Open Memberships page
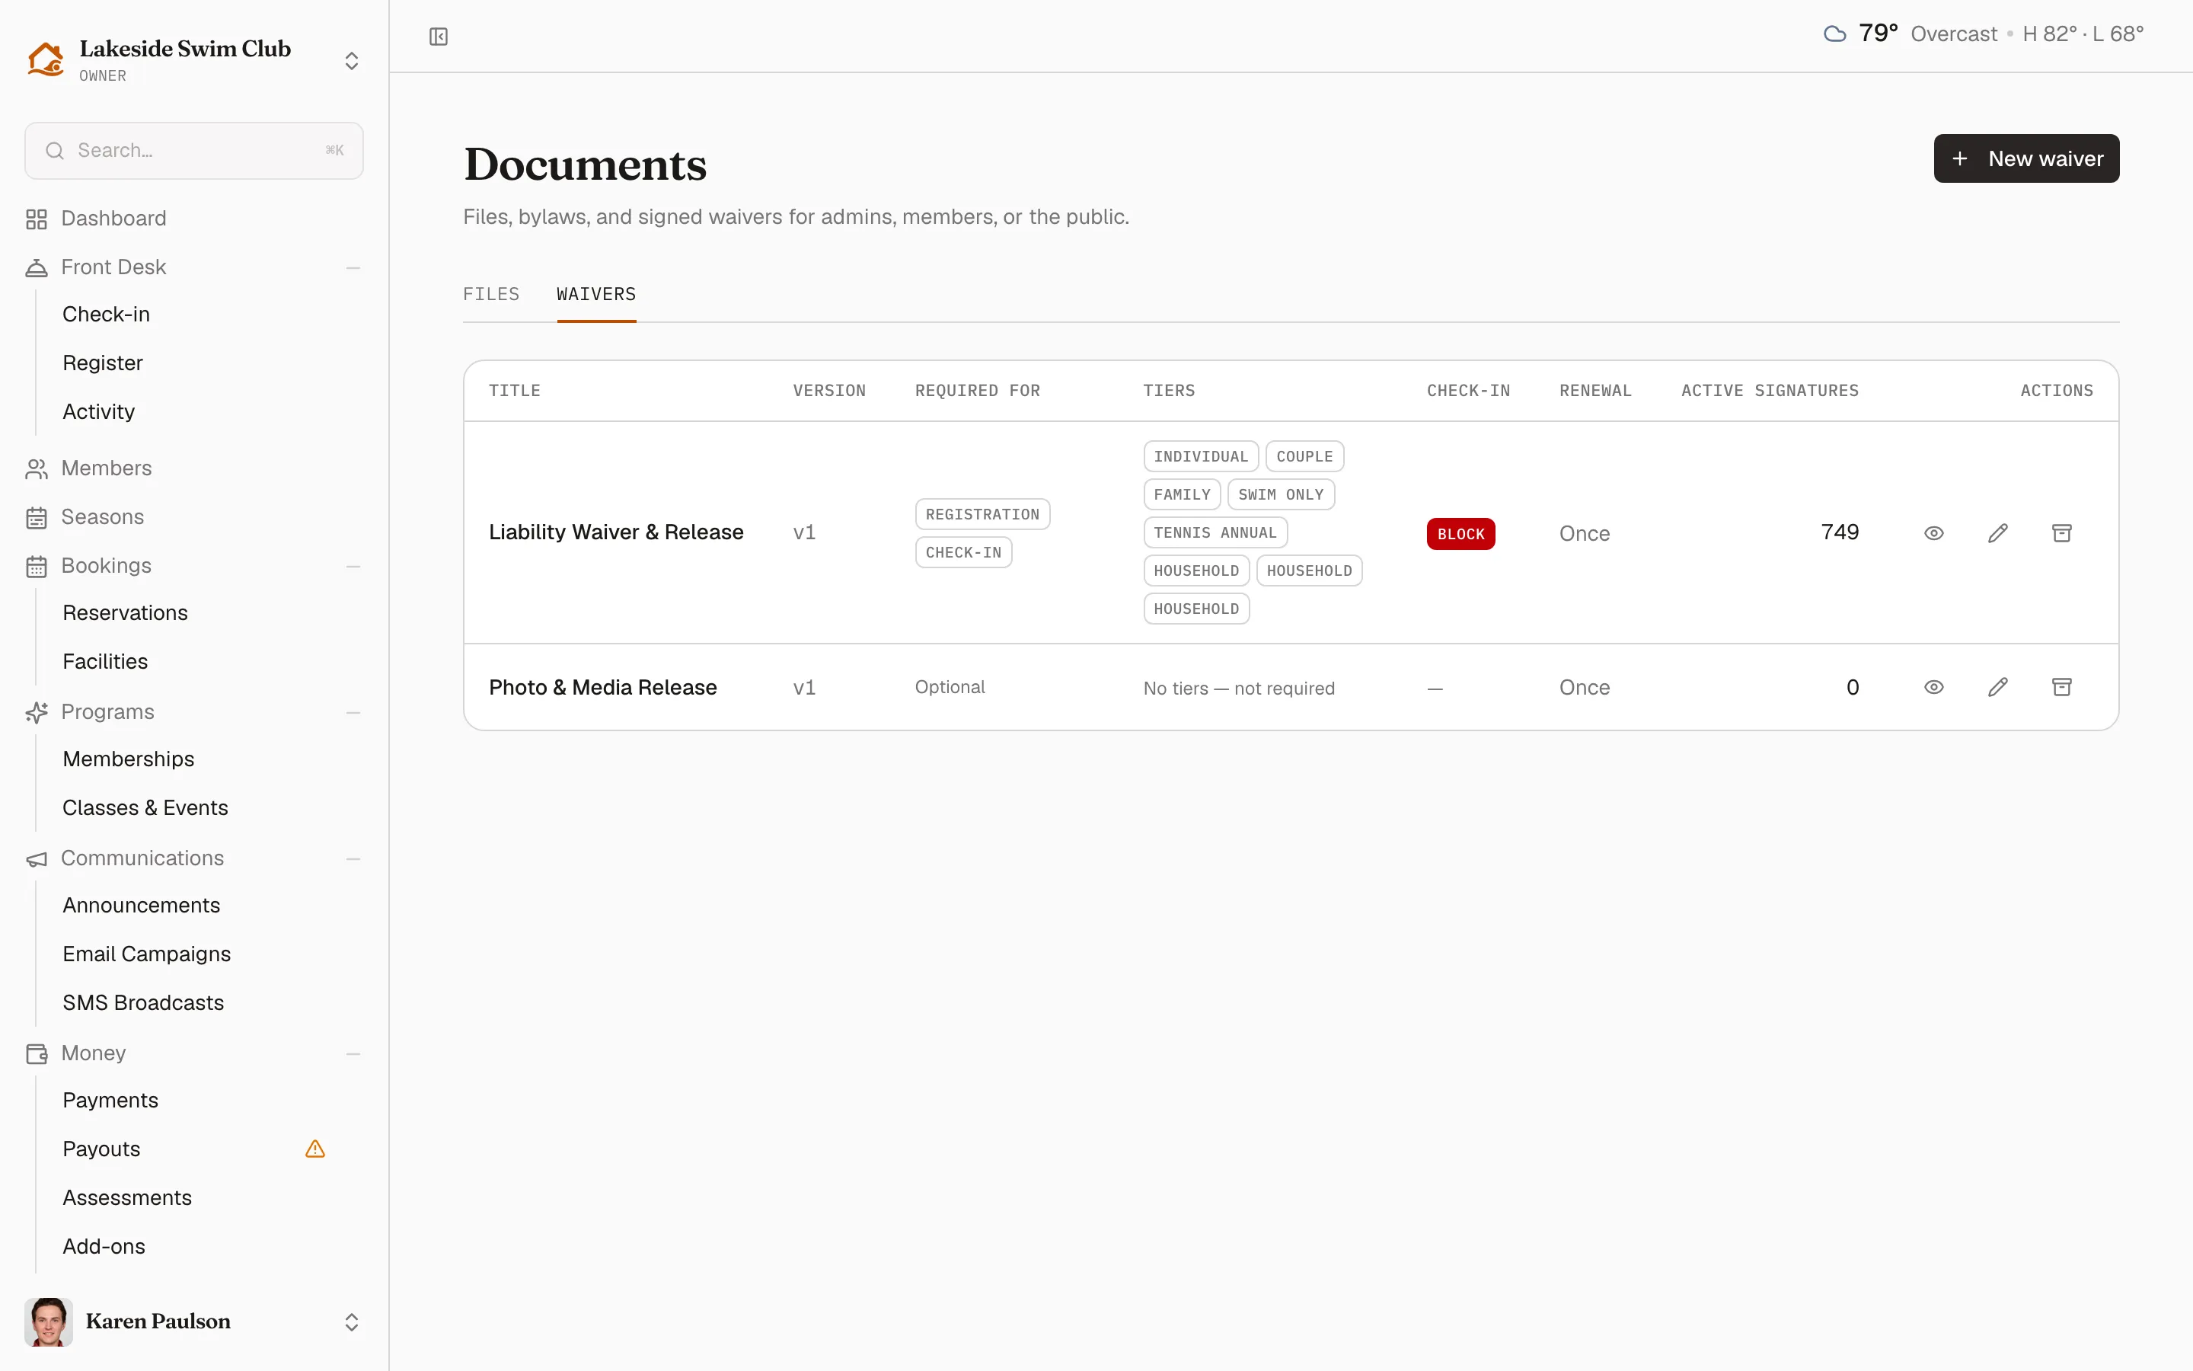Screen dimensions: 2193x1371 click(x=129, y=759)
